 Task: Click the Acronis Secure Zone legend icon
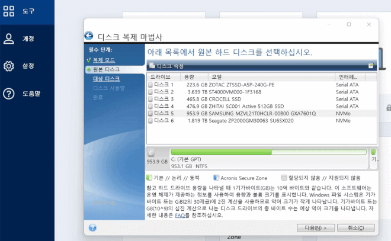(x=216, y=178)
